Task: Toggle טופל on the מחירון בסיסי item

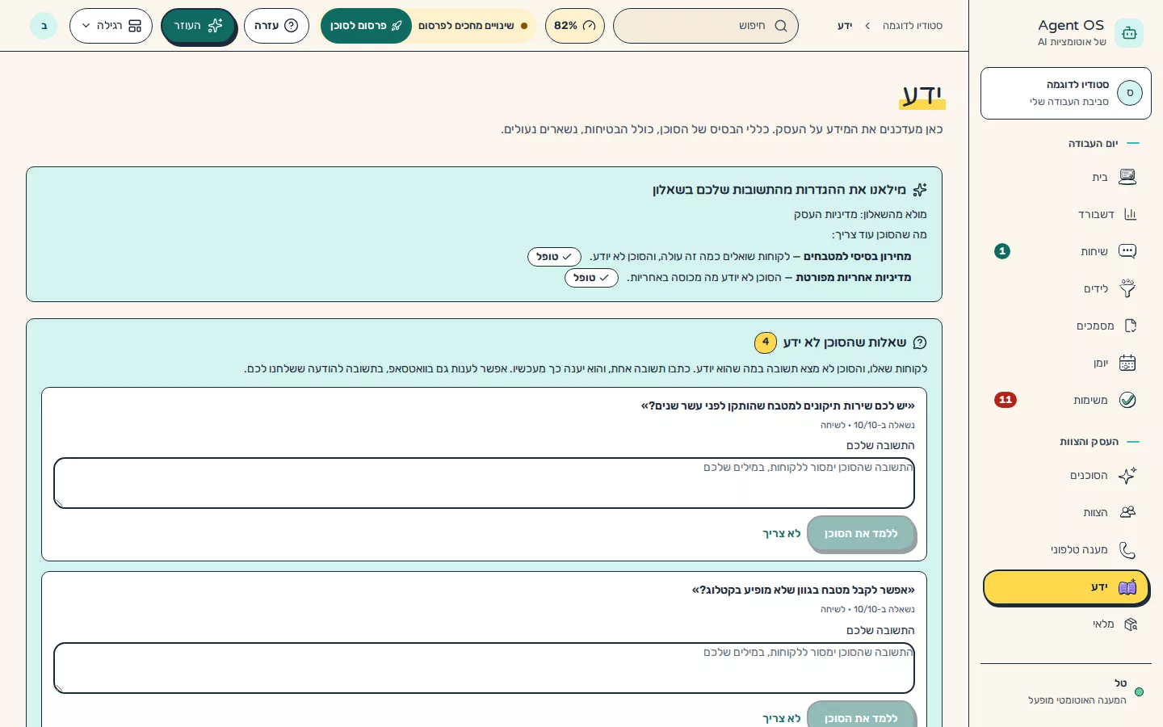Action: (x=554, y=257)
